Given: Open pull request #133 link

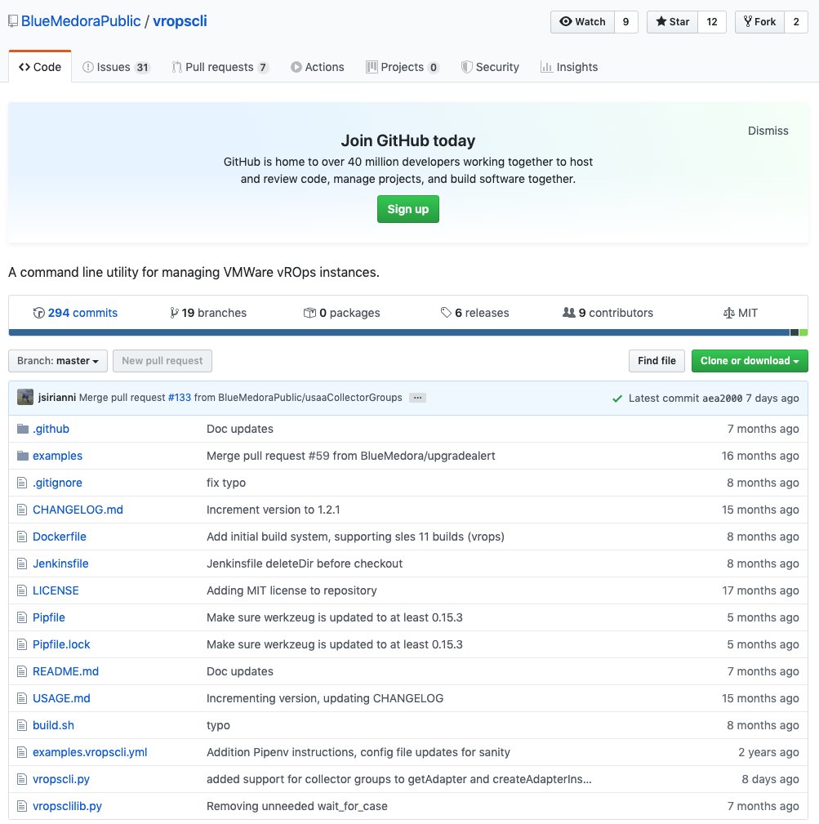Looking at the screenshot, I should click(180, 398).
